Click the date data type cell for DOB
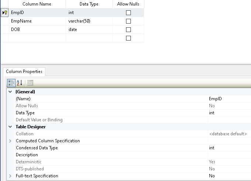 click(x=89, y=29)
